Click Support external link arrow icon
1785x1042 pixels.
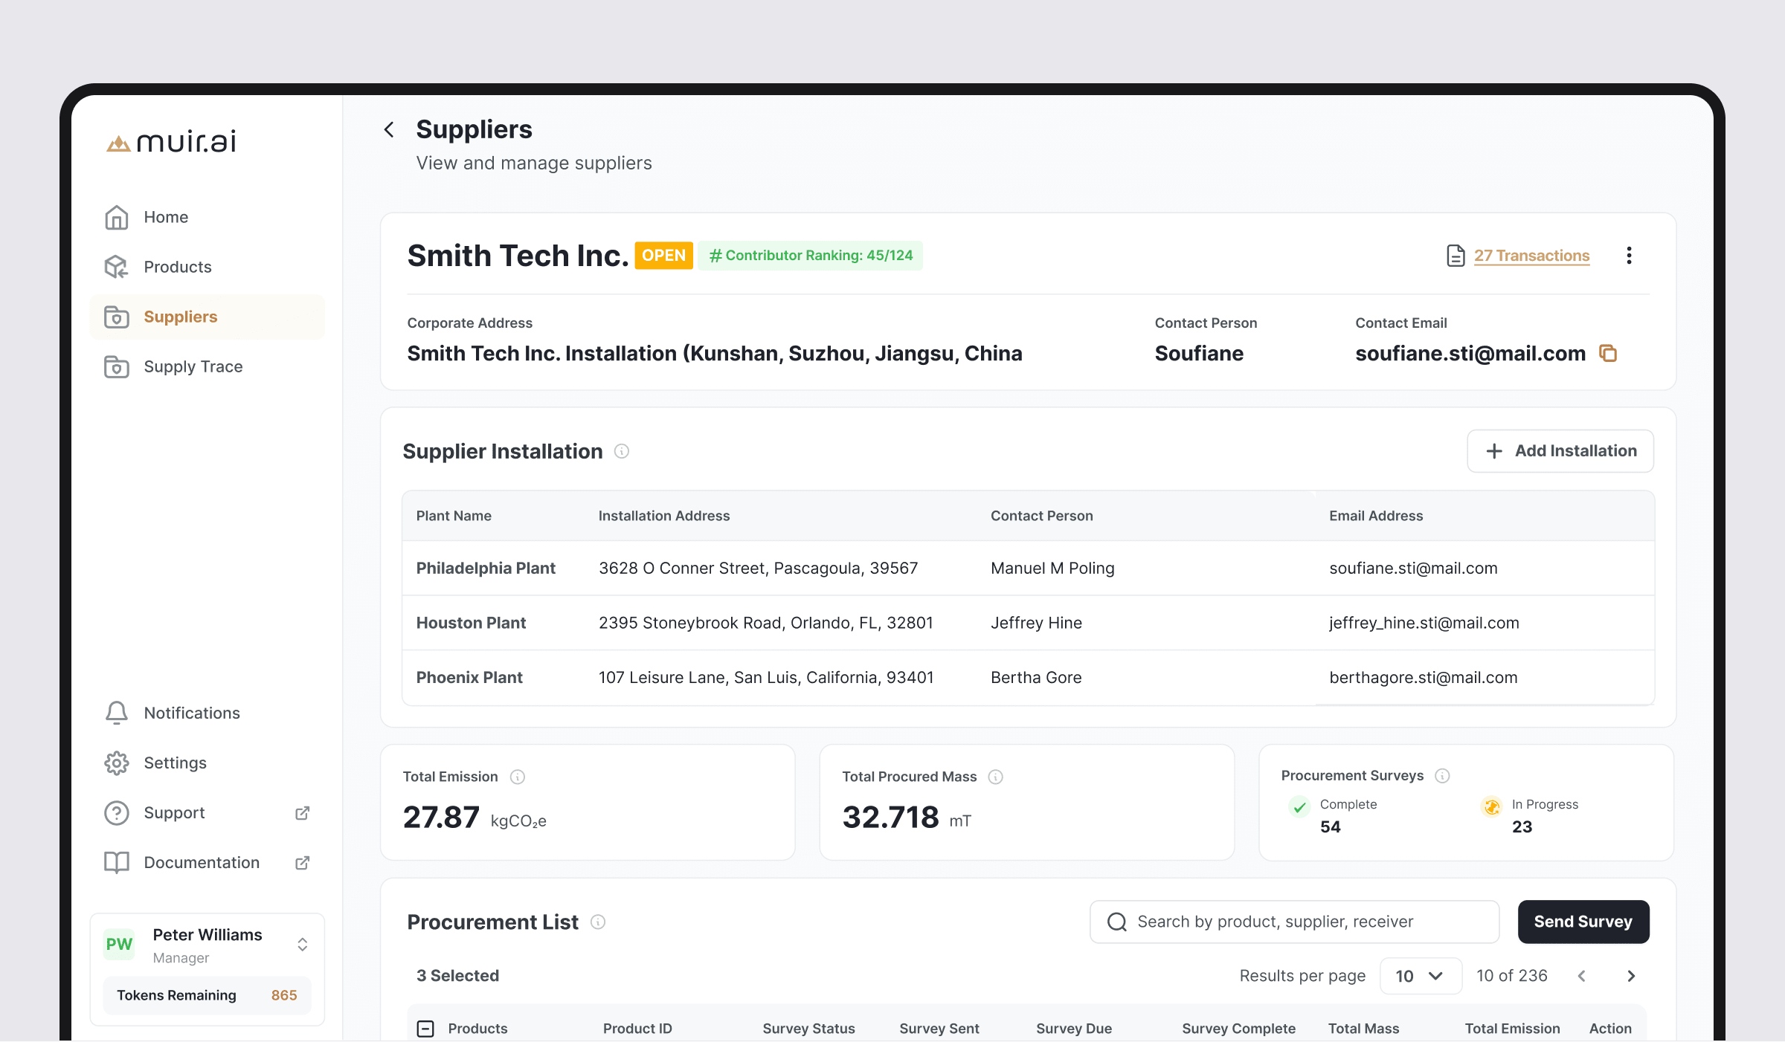[x=302, y=813]
